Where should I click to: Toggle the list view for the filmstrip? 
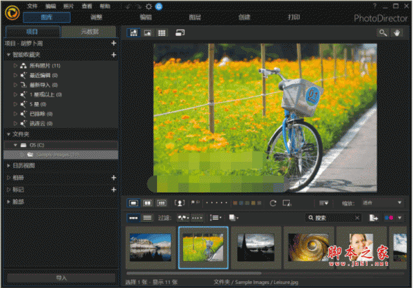[147, 218]
